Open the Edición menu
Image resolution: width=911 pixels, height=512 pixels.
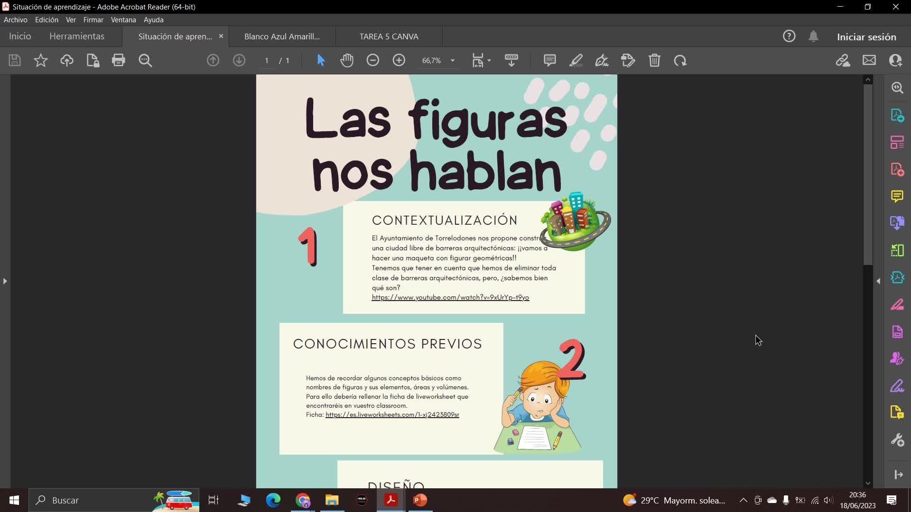[x=46, y=20]
